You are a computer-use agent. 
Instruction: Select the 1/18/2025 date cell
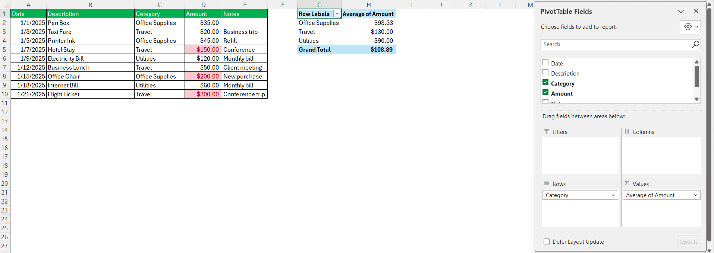(28, 85)
